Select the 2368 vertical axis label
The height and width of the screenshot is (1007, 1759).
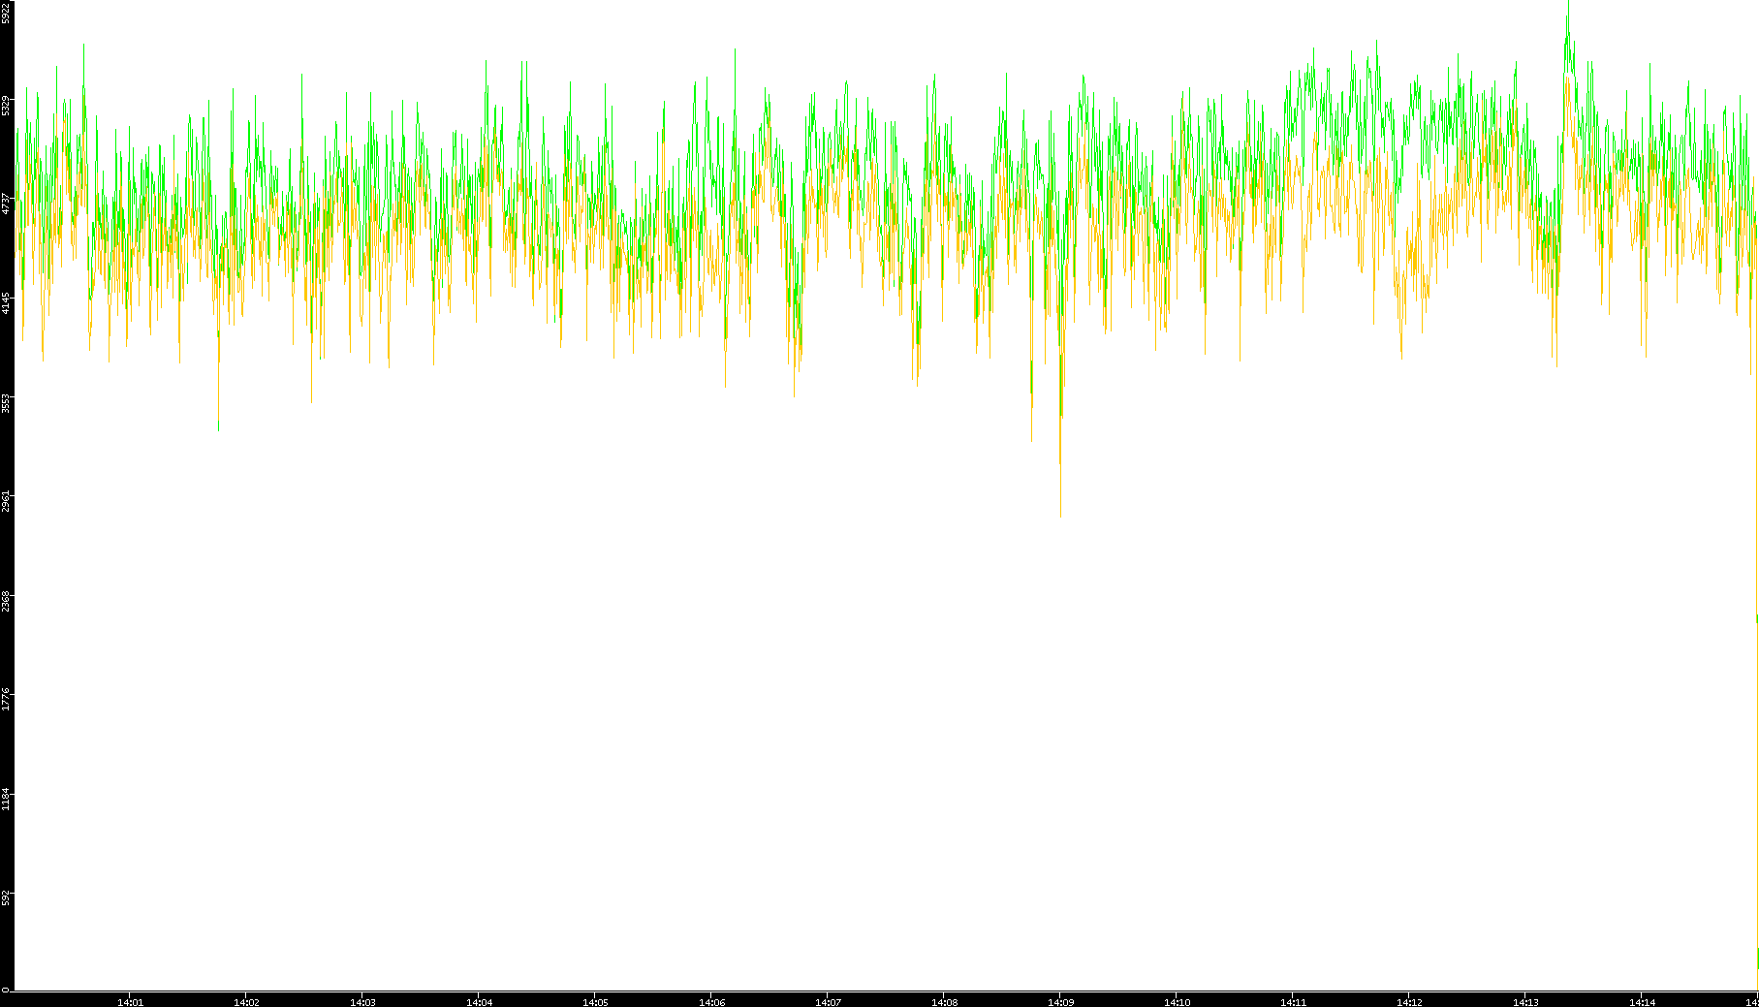(x=6, y=601)
